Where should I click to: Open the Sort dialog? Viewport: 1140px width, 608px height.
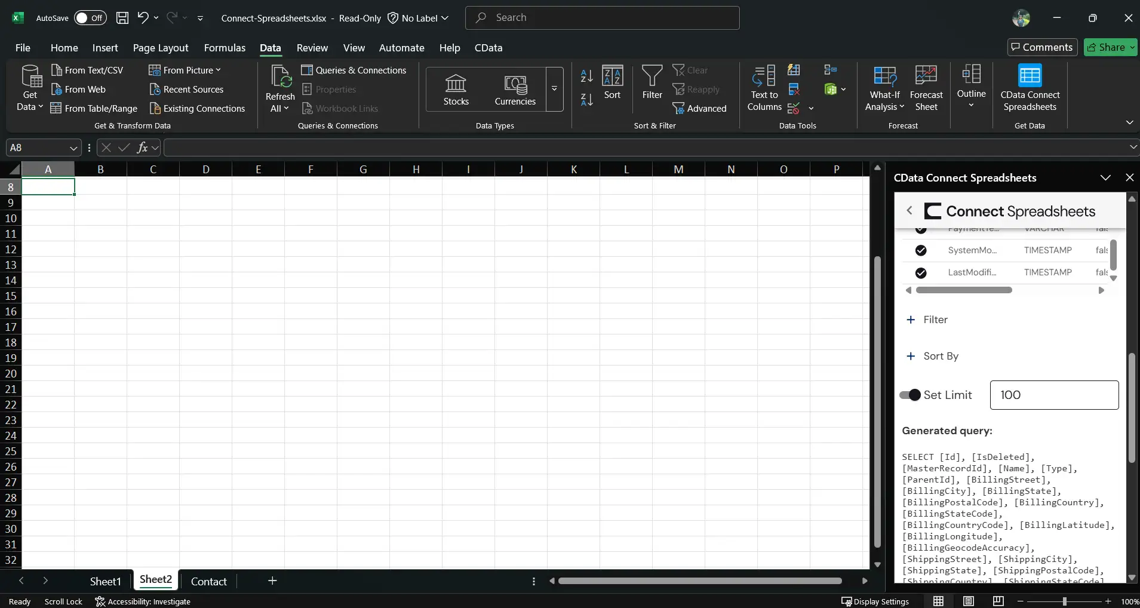(612, 82)
